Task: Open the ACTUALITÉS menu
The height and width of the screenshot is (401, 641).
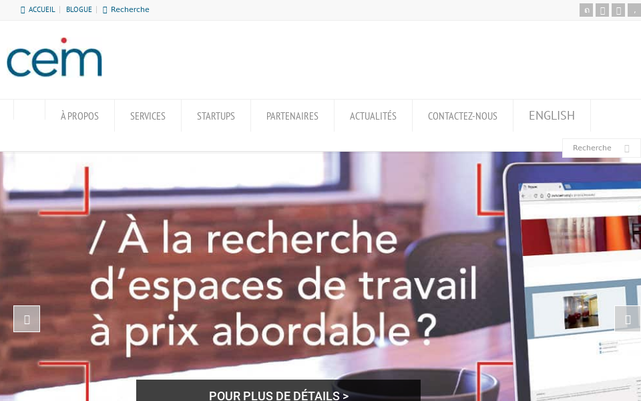Action: [373, 116]
